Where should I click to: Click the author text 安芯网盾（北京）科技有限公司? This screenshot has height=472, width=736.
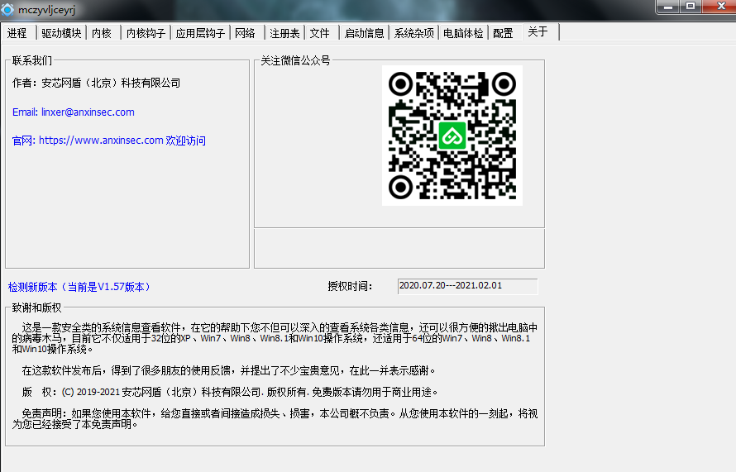[x=111, y=83]
